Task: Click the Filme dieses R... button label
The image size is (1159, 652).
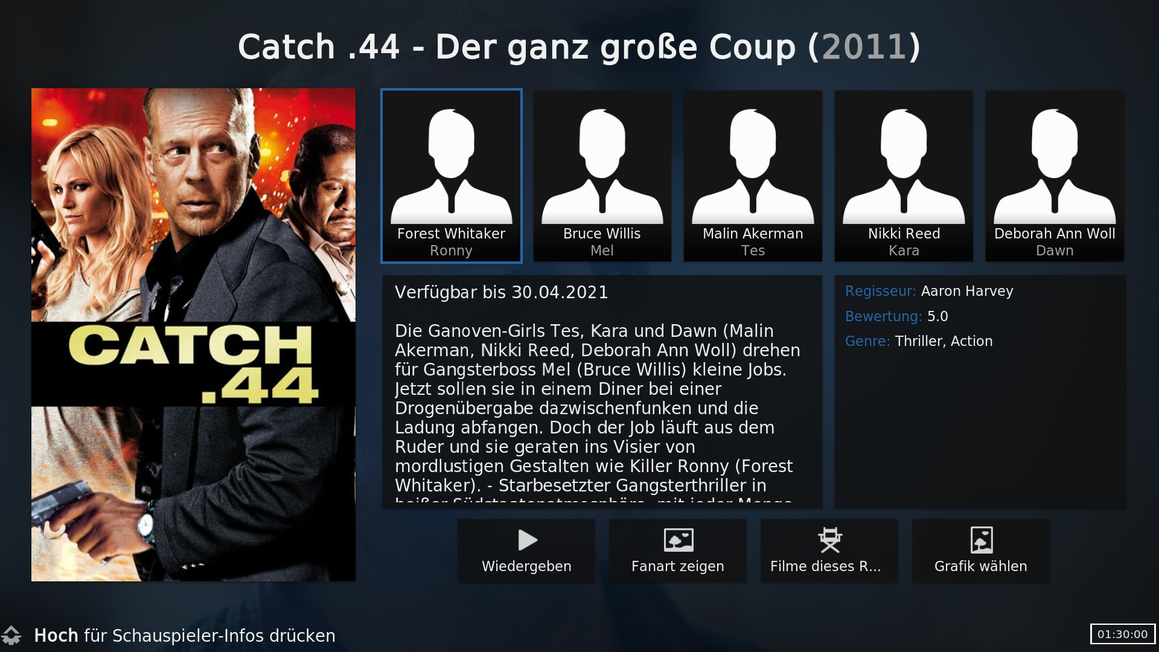Action: [x=825, y=566]
